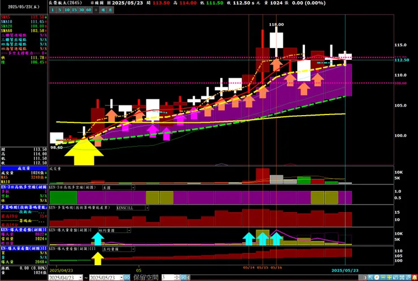Click scrollbar left arrow at bottom

189,278
